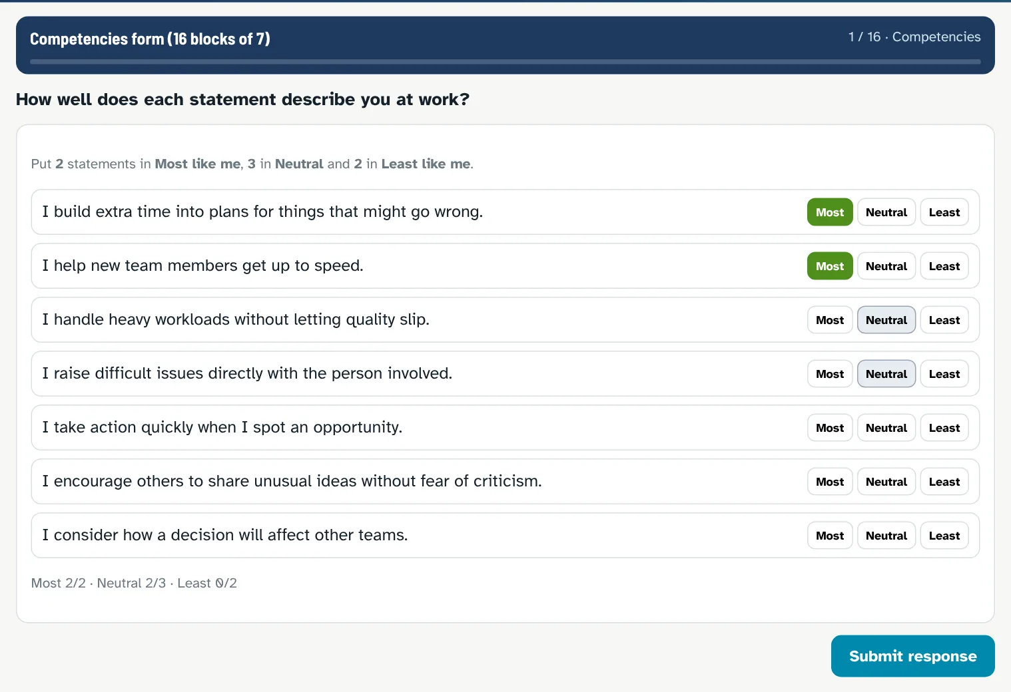Click the 'I raise difficult issues directly' statement text
The image size is (1011, 692).
coord(247,373)
